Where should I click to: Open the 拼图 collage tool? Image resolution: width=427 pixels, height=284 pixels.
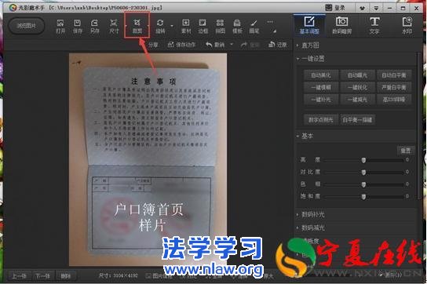(x=220, y=26)
